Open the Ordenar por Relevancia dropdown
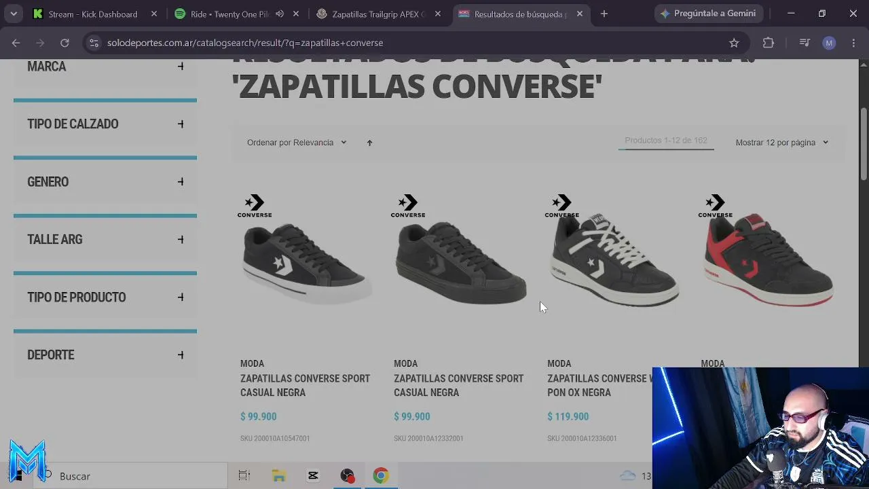The image size is (869, 489). pos(297,143)
